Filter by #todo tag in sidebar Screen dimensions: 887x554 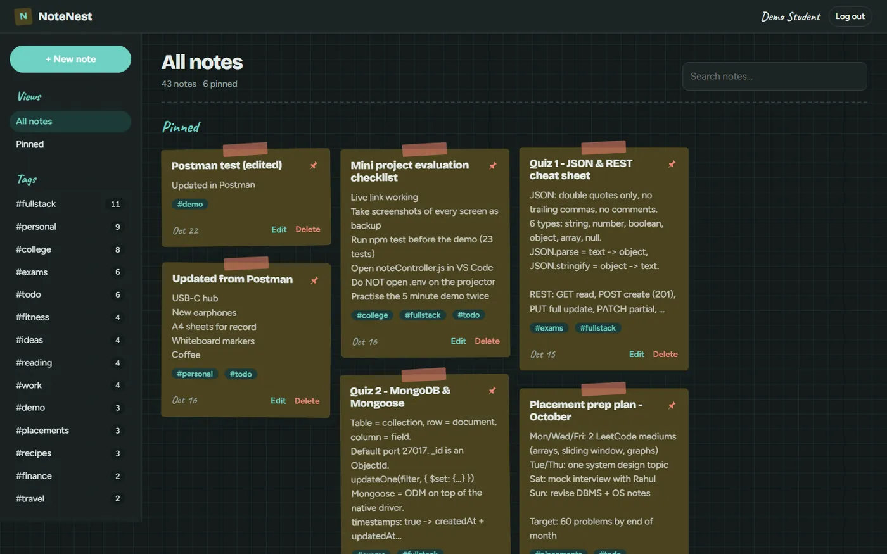(70, 294)
